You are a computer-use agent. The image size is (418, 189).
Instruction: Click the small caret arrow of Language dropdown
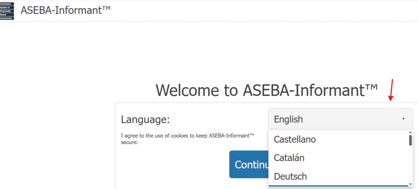click(x=403, y=119)
